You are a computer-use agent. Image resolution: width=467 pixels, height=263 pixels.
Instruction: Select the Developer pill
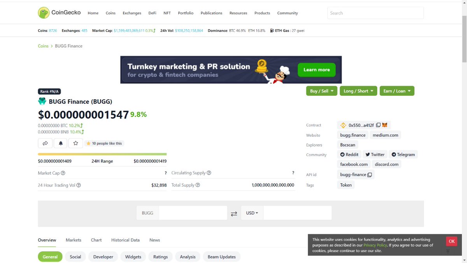(103, 257)
